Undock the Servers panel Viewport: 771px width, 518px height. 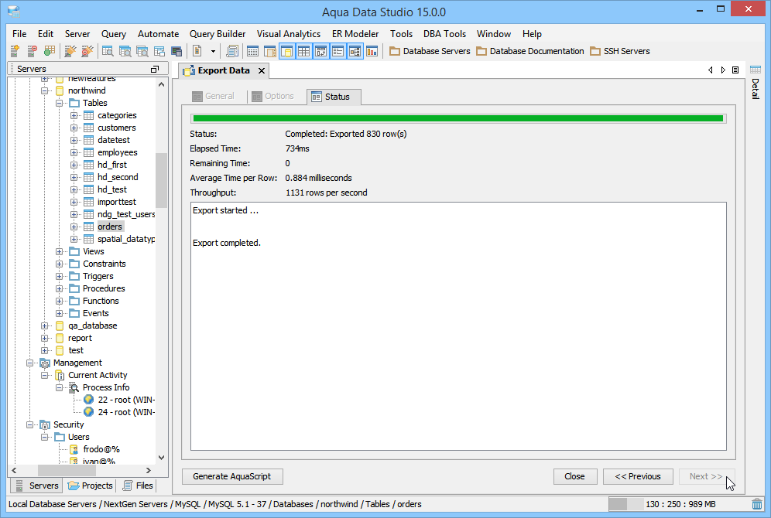(x=154, y=70)
